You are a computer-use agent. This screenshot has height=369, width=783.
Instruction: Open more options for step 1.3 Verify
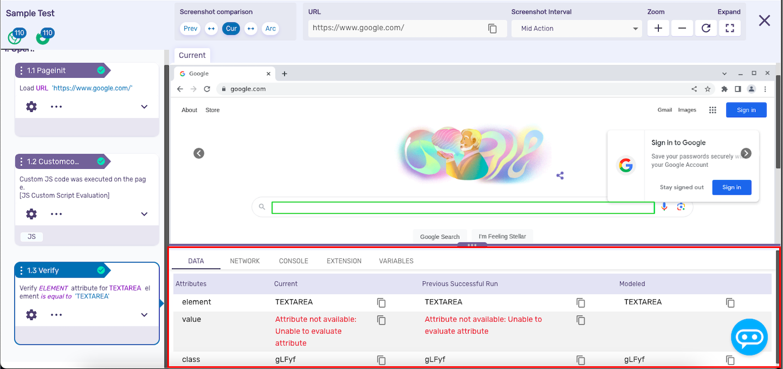(57, 314)
